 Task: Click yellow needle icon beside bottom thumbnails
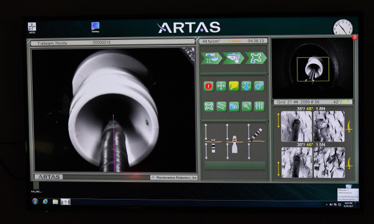[x=349, y=163]
